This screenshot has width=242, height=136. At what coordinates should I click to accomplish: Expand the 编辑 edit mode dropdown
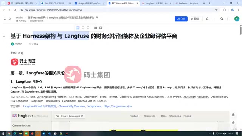tap(196, 19)
